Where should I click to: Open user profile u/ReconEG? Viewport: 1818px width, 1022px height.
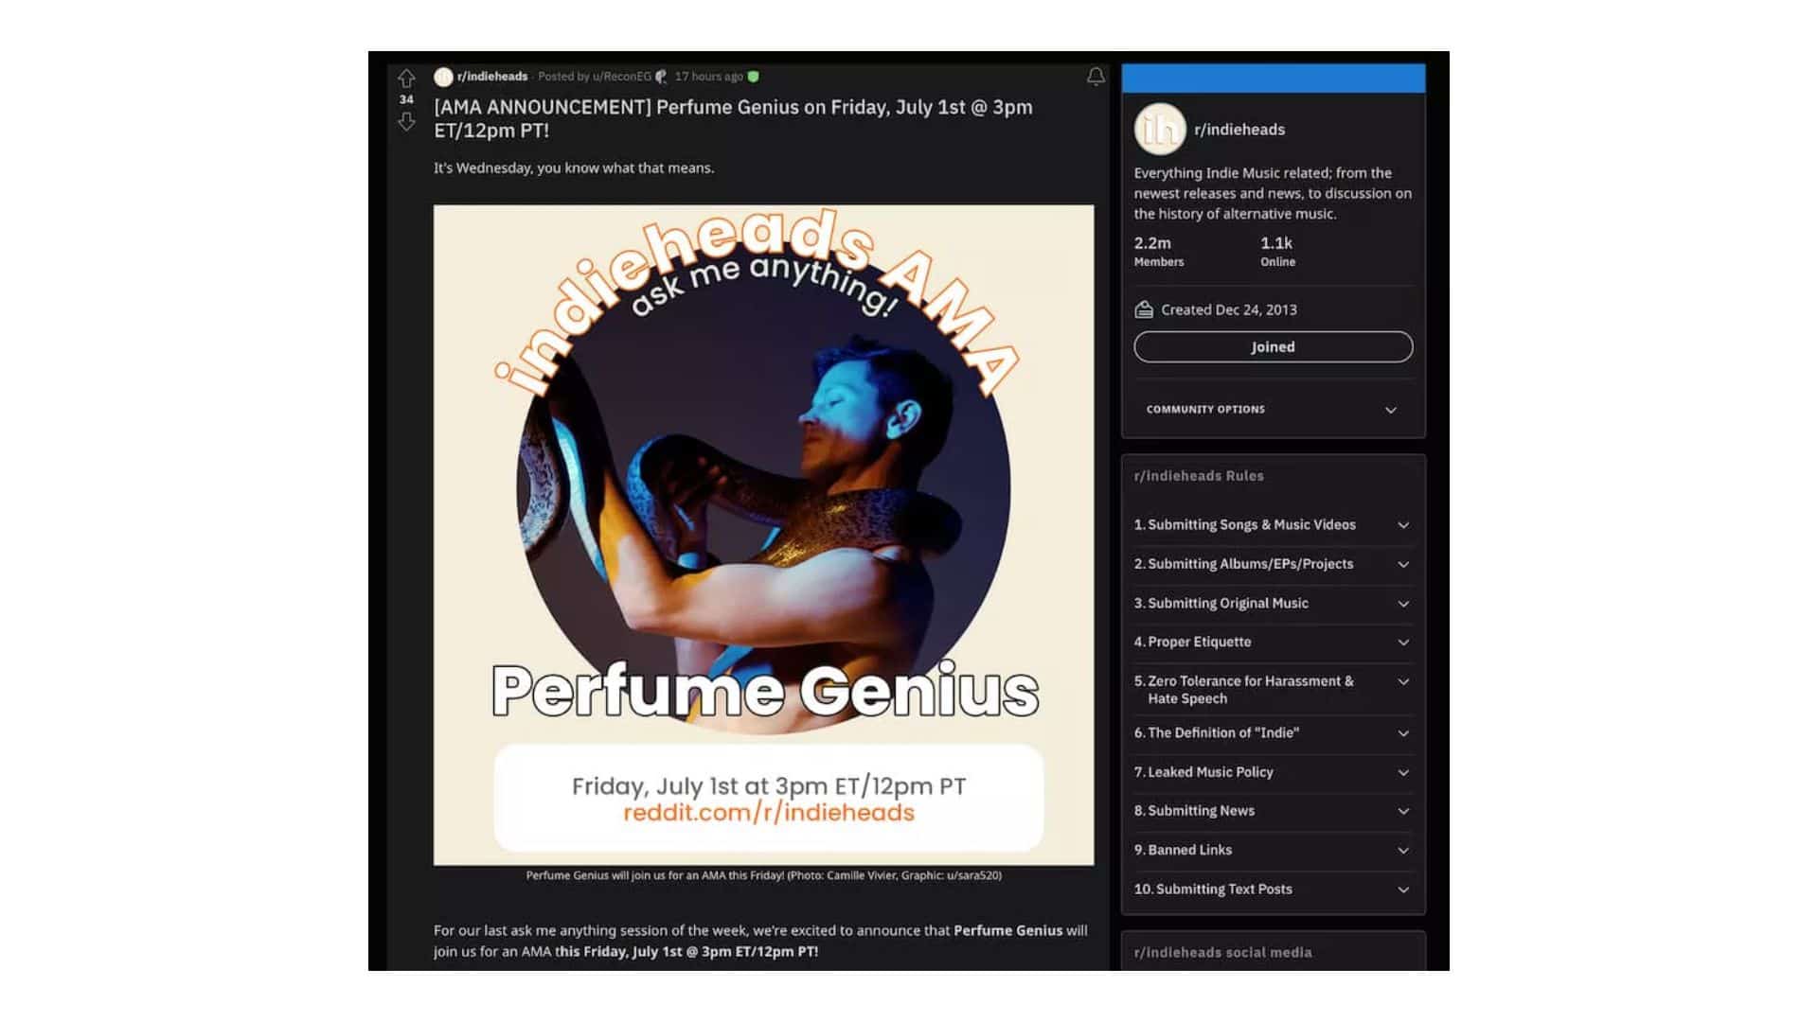(622, 77)
